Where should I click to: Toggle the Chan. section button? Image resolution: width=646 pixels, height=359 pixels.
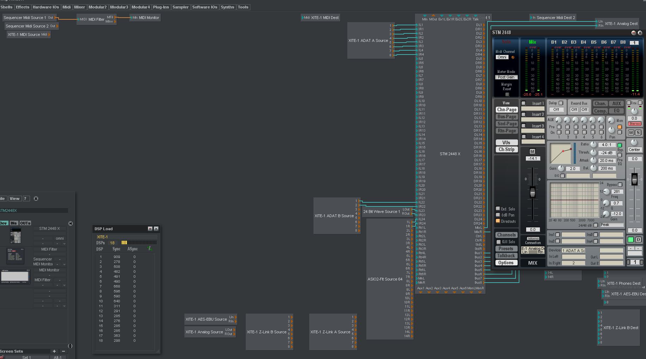pyautogui.click(x=600, y=103)
